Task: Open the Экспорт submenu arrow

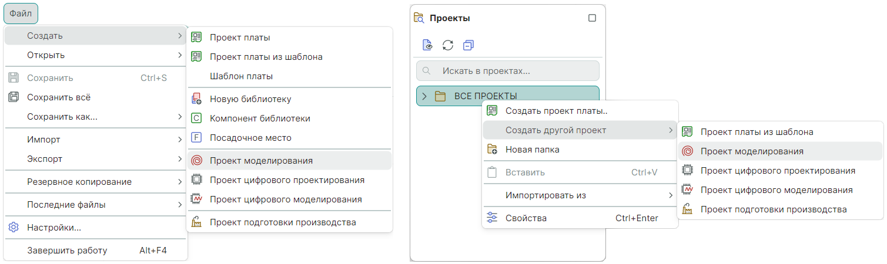Action: pyautogui.click(x=179, y=159)
